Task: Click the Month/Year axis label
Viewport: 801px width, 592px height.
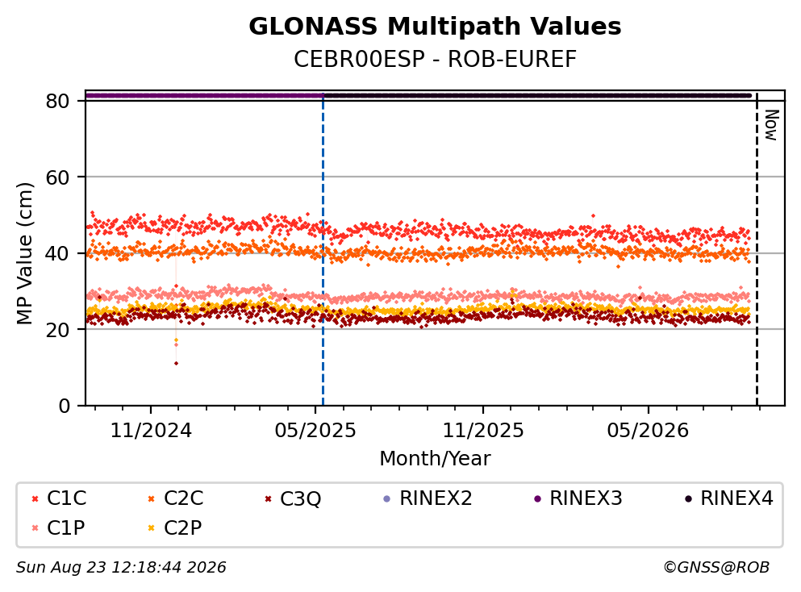Action: tap(435, 458)
